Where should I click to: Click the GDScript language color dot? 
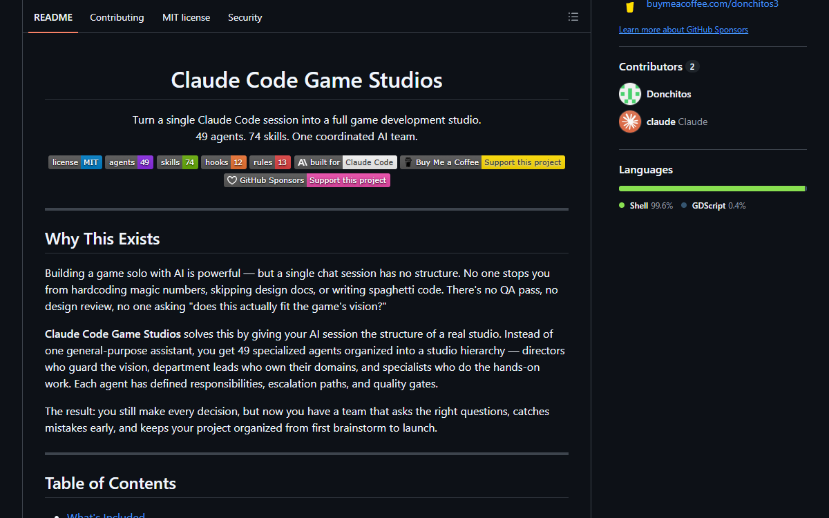tap(684, 206)
